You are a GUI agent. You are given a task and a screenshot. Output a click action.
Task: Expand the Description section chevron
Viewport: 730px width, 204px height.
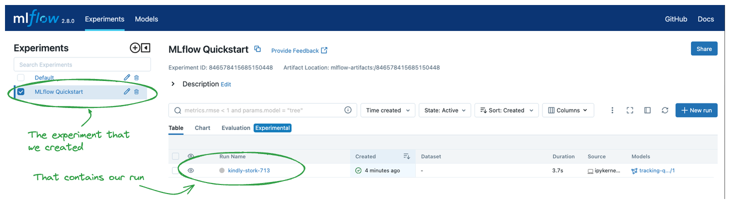pyautogui.click(x=173, y=84)
